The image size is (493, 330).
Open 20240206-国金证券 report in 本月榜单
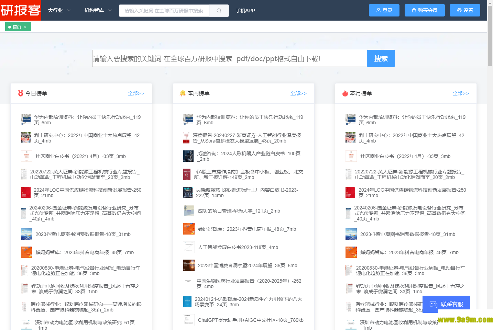(x=410, y=213)
